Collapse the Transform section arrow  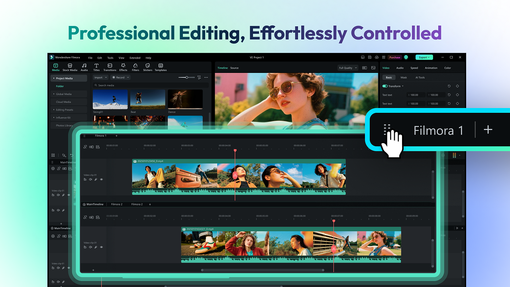pyautogui.click(x=402, y=86)
